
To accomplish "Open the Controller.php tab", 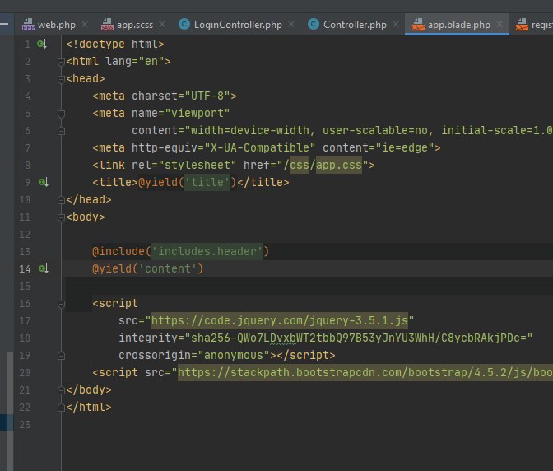I will pyautogui.click(x=355, y=25).
